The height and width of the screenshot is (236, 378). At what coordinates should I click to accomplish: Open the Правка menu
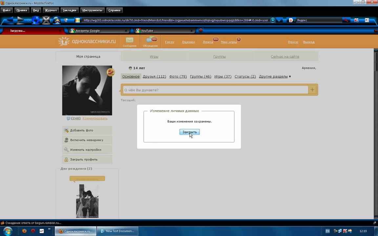(x=22, y=10)
